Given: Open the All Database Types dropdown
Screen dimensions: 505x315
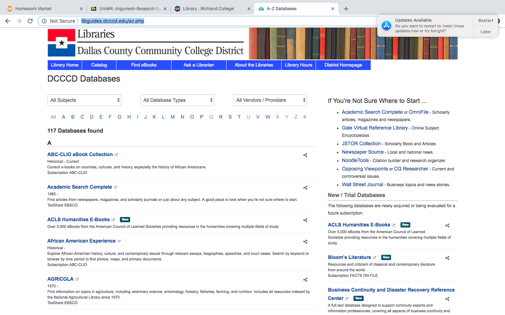Looking at the screenshot, I should click(x=177, y=100).
